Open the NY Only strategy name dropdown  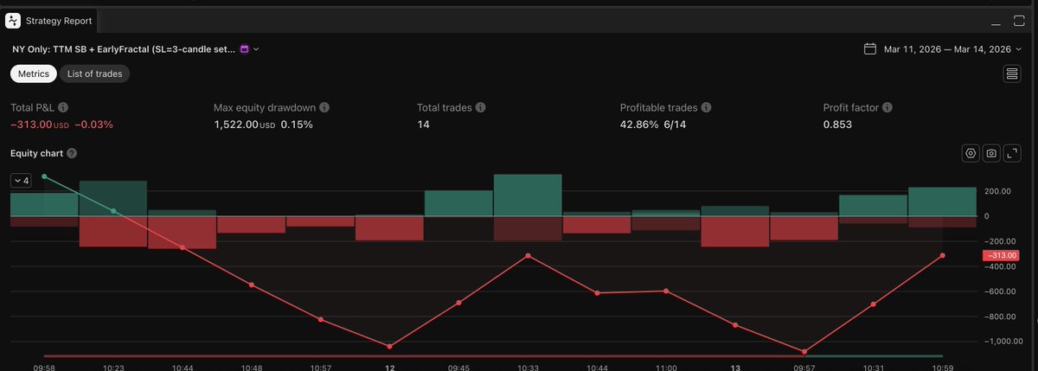coord(135,49)
